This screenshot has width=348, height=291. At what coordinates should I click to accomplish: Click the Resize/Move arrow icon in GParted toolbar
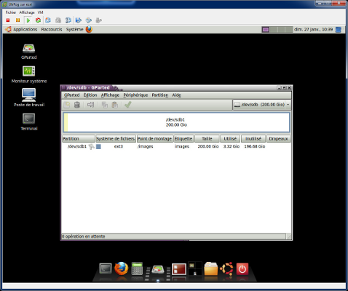point(90,105)
